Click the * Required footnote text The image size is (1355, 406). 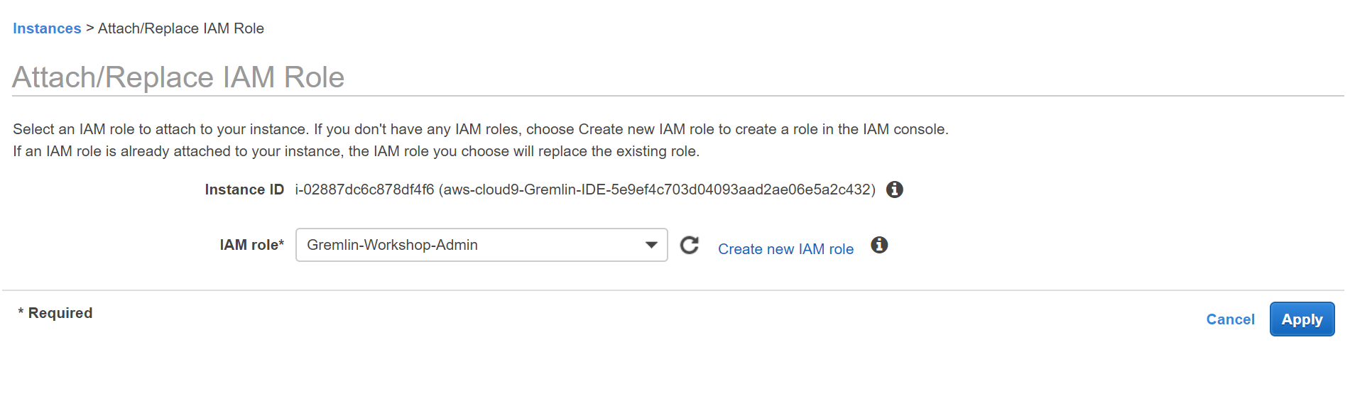(x=55, y=313)
